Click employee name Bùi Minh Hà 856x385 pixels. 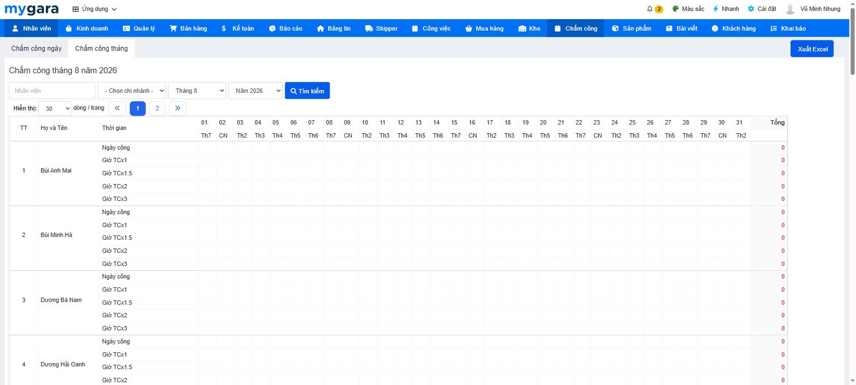point(56,235)
